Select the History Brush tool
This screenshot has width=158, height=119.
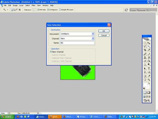(149, 58)
